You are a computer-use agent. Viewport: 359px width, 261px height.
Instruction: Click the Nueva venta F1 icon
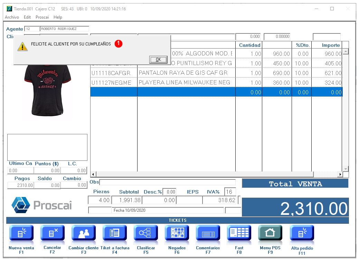21,233
